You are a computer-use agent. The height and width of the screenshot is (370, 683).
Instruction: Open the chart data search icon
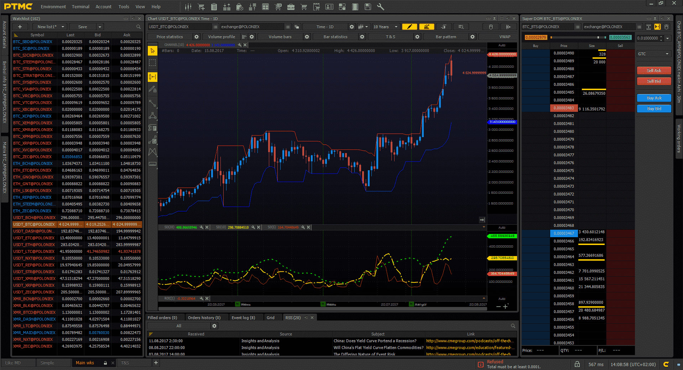coord(461,27)
